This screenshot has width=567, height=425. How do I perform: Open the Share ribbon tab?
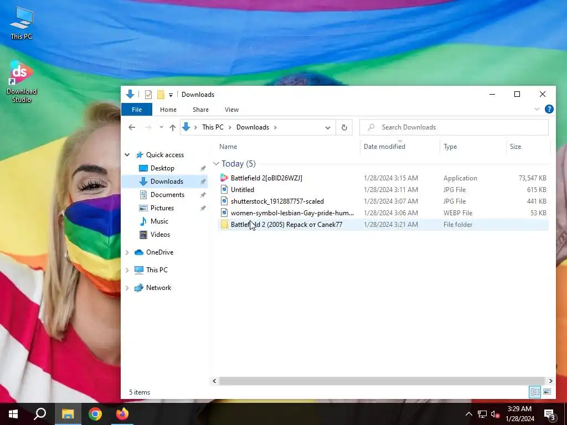200,110
